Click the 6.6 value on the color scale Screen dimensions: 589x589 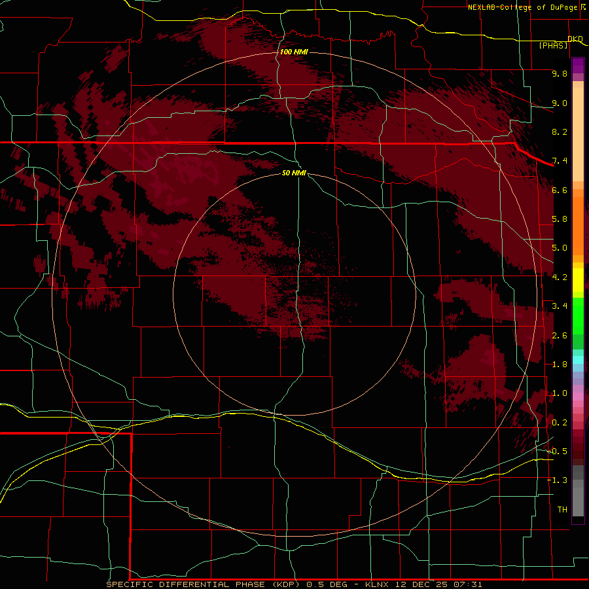click(x=560, y=190)
